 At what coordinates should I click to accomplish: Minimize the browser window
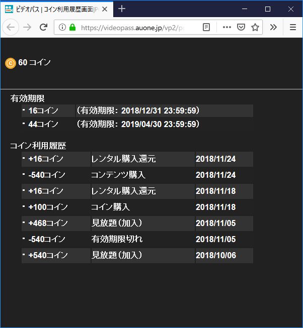coord(245,9)
